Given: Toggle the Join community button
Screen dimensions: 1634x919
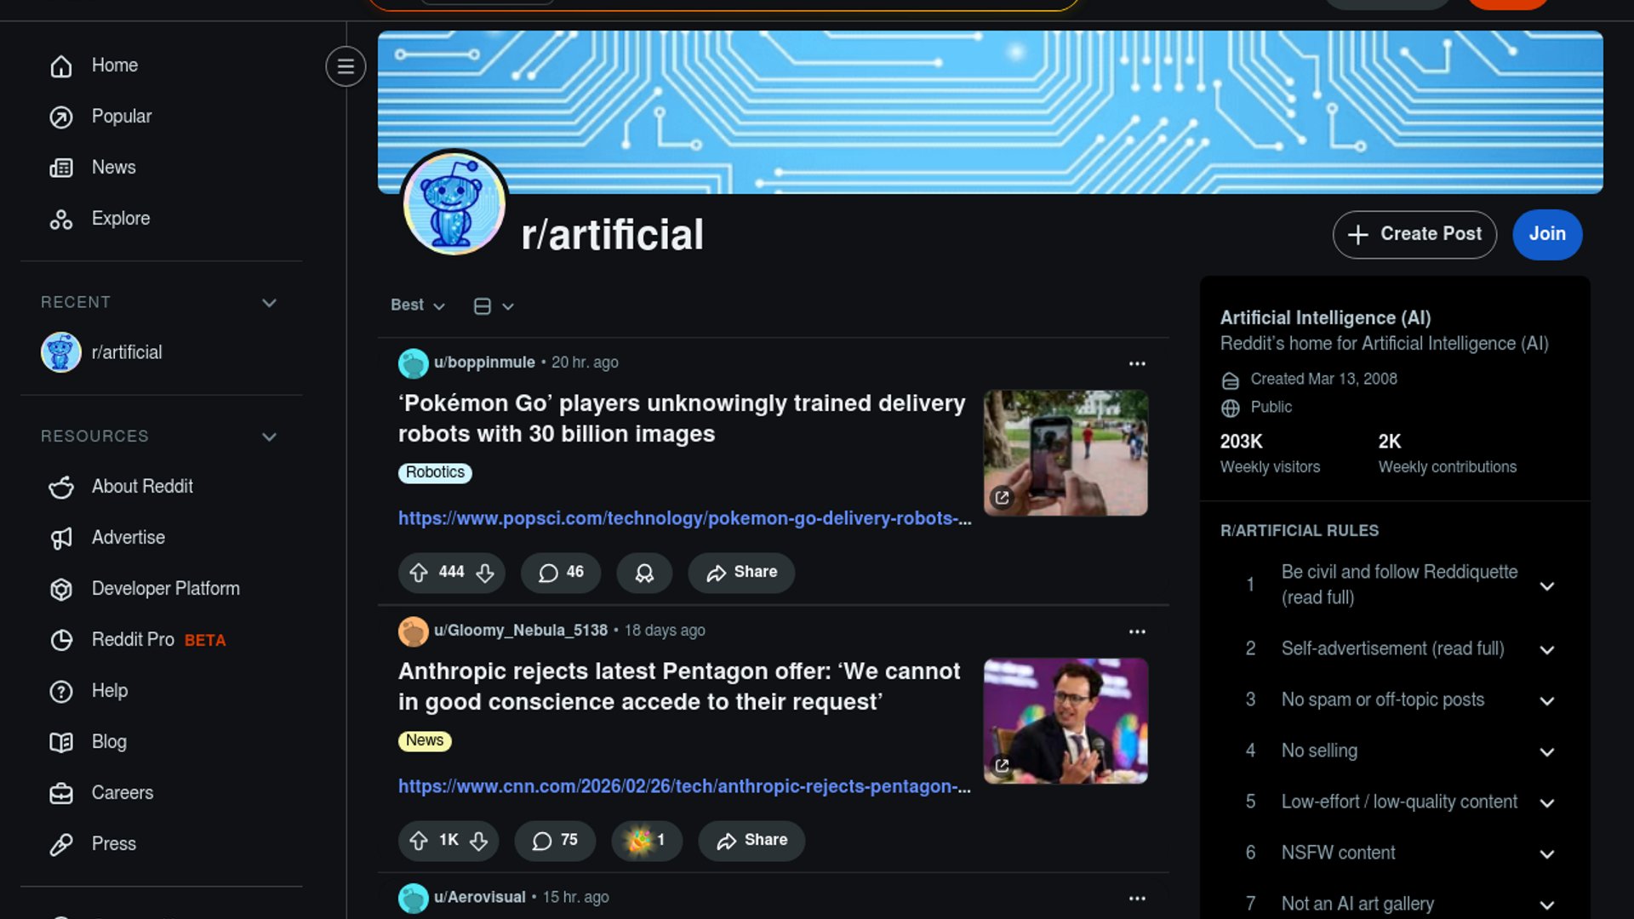Looking at the screenshot, I should (1546, 234).
